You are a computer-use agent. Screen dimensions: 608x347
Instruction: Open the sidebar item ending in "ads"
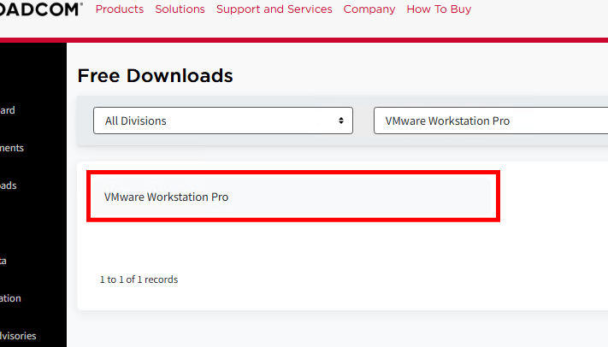[9, 185]
